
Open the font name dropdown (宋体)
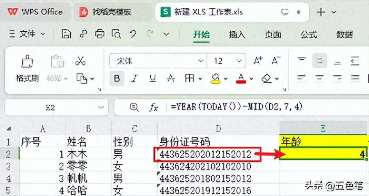(200, 61)
